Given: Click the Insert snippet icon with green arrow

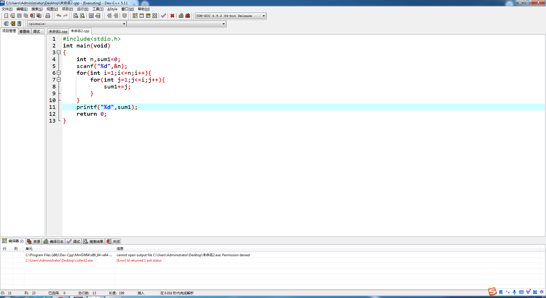Looking at the screenshot, I should click(x=13, y=24).
